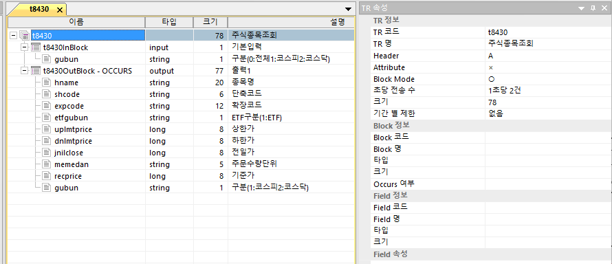Click the 크기 column header
The height and width of the screenshot is (264, 612).
pyautogui.click(x=211, y=22)
